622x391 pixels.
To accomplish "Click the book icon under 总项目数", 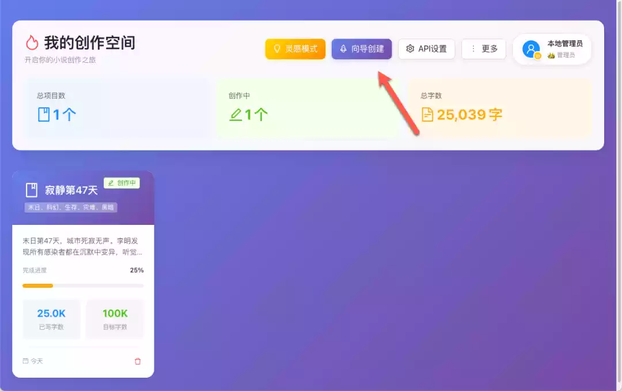I will coord(44,114).
